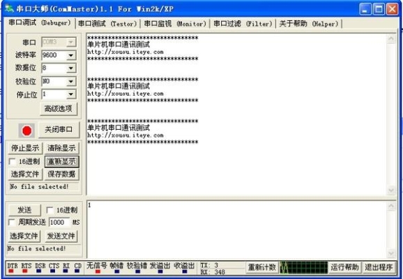Click the green activity waveform graph
The width and height of the screenshot is (403, 279).
pos(304,267)
